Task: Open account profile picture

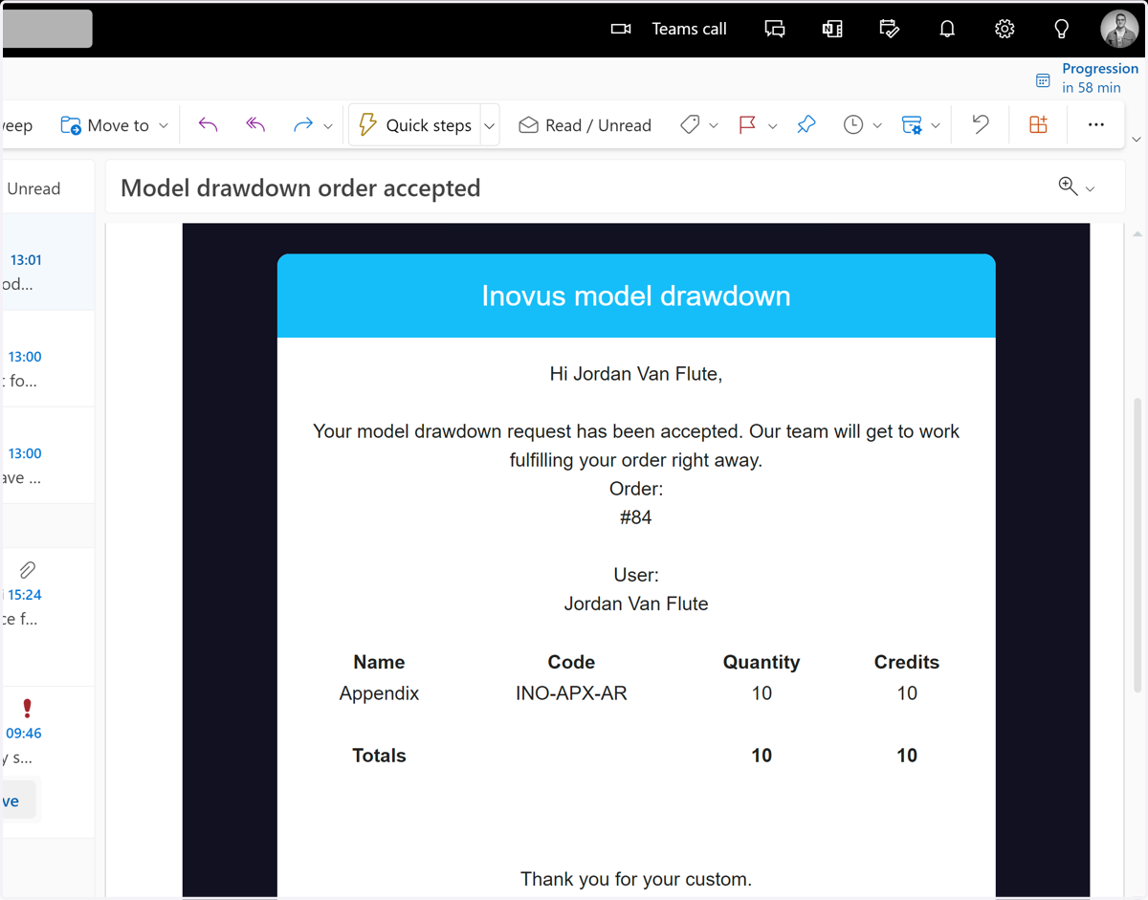Action: (x=1119, y=29)
